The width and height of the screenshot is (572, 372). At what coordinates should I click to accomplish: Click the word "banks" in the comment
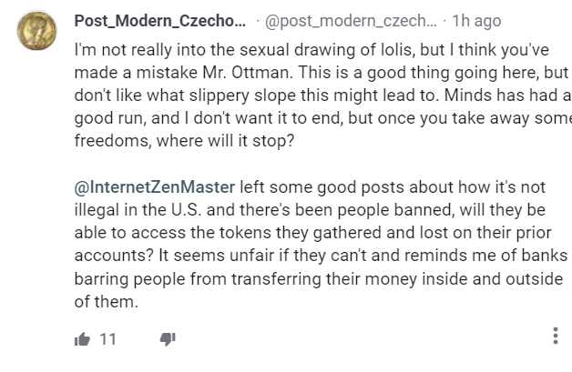click(546, 256)
